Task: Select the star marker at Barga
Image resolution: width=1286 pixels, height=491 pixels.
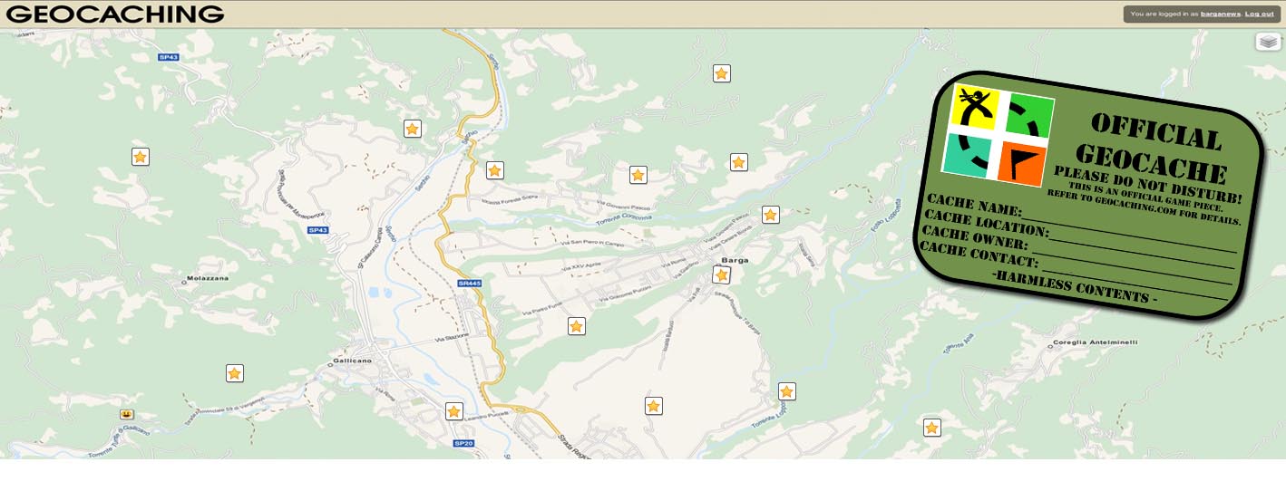Action: [721, 274]
